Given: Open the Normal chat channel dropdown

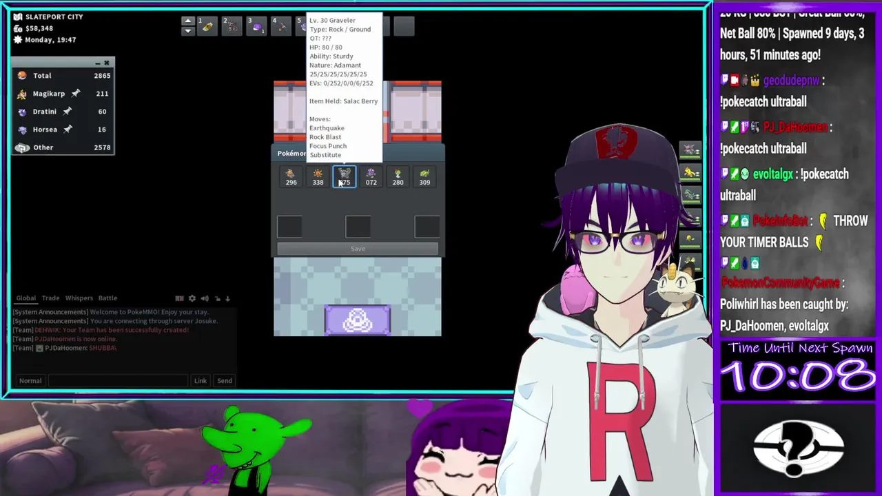Looking at the screenshot, I should pyautogui.click(x=30, y=380).
